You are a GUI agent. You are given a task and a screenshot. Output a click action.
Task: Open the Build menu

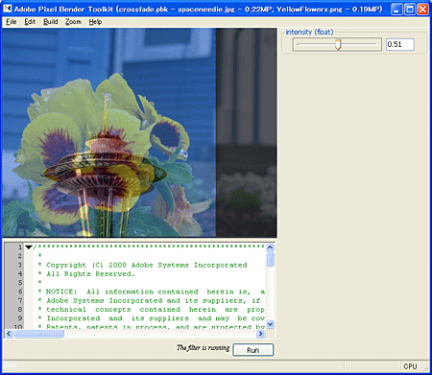coord(51,22)
